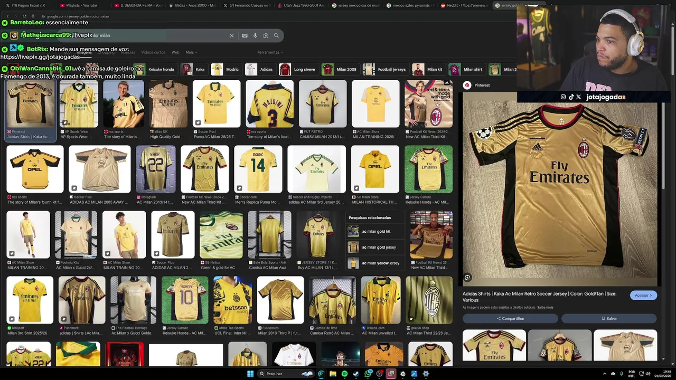
Task: Open the Vídeos curtos results tab
Action: (153, 52)
